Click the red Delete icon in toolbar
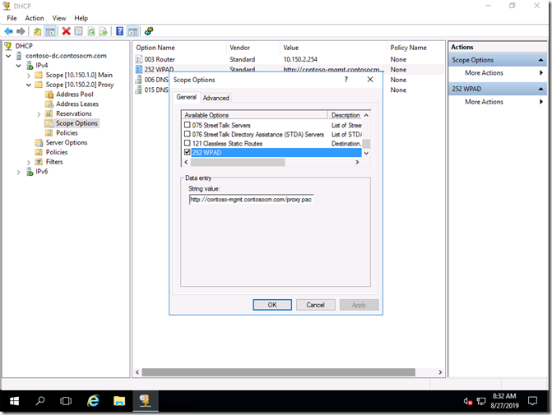This screenshot has height=415, width=552. coord(66,31)
